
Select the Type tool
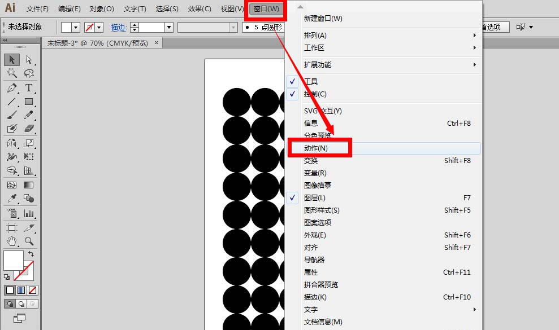click(x=29, y=87)
